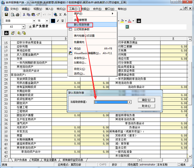Click the black font color swatch

point(53,21)
